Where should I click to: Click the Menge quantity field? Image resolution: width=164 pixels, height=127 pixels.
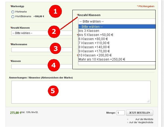120,113
